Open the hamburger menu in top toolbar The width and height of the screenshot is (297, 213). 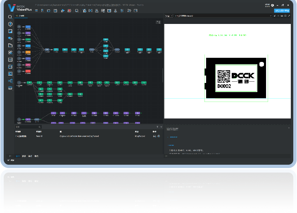pyautogui.click(x=36, y=11)
